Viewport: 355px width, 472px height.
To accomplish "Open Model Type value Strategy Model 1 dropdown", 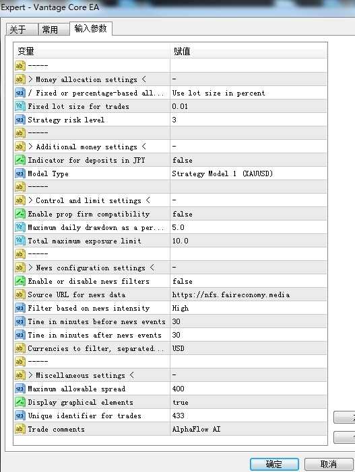I will (248, 173).
